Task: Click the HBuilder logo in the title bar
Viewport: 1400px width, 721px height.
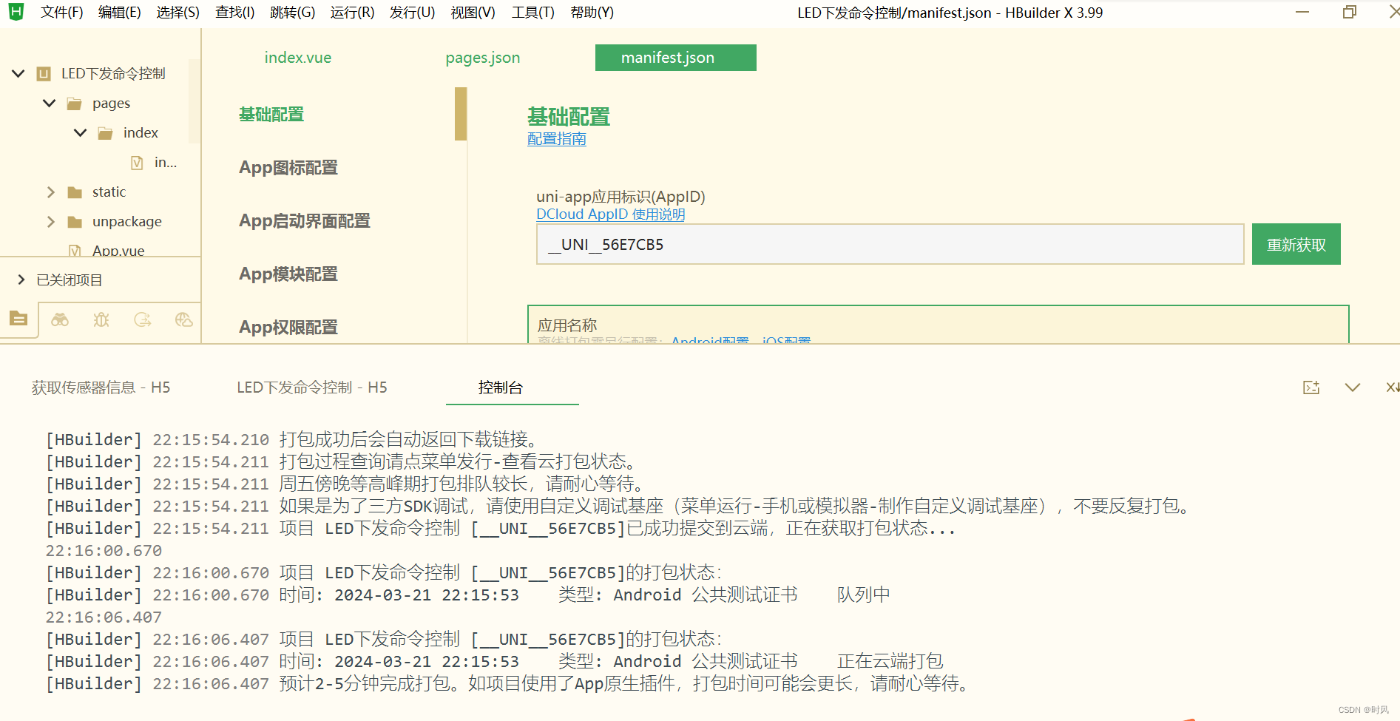Action: (15, 12)
